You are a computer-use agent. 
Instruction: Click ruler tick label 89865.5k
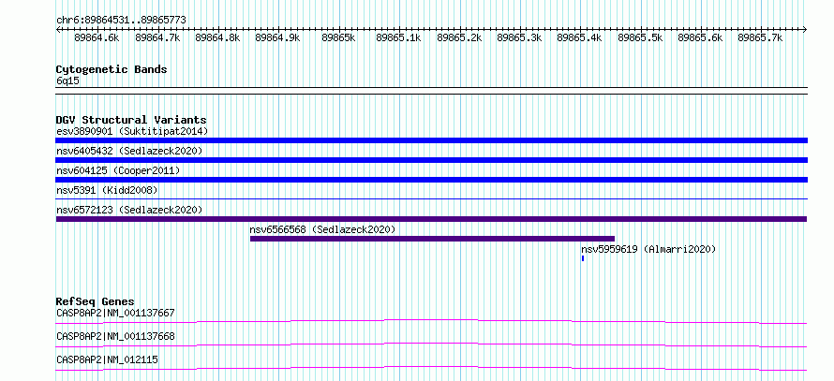(640, 38)
